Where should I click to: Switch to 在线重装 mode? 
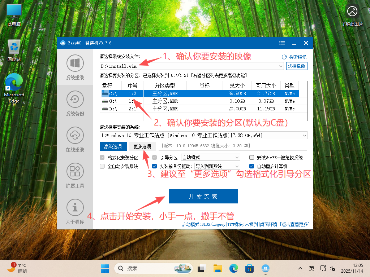pyautogui.click(x=75, y=139)
